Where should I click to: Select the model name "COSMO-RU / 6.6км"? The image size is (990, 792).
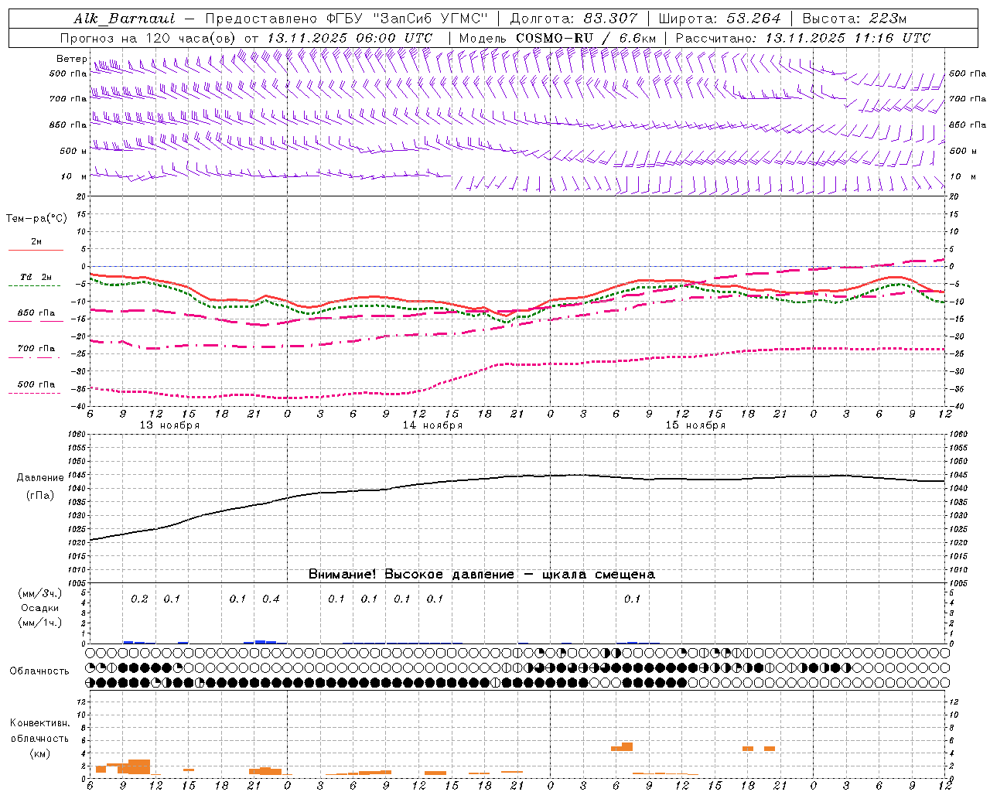[586, 38]
